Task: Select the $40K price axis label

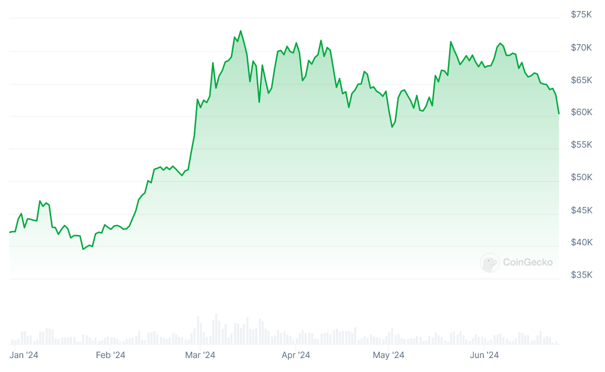Action: [x=581, y=242]
